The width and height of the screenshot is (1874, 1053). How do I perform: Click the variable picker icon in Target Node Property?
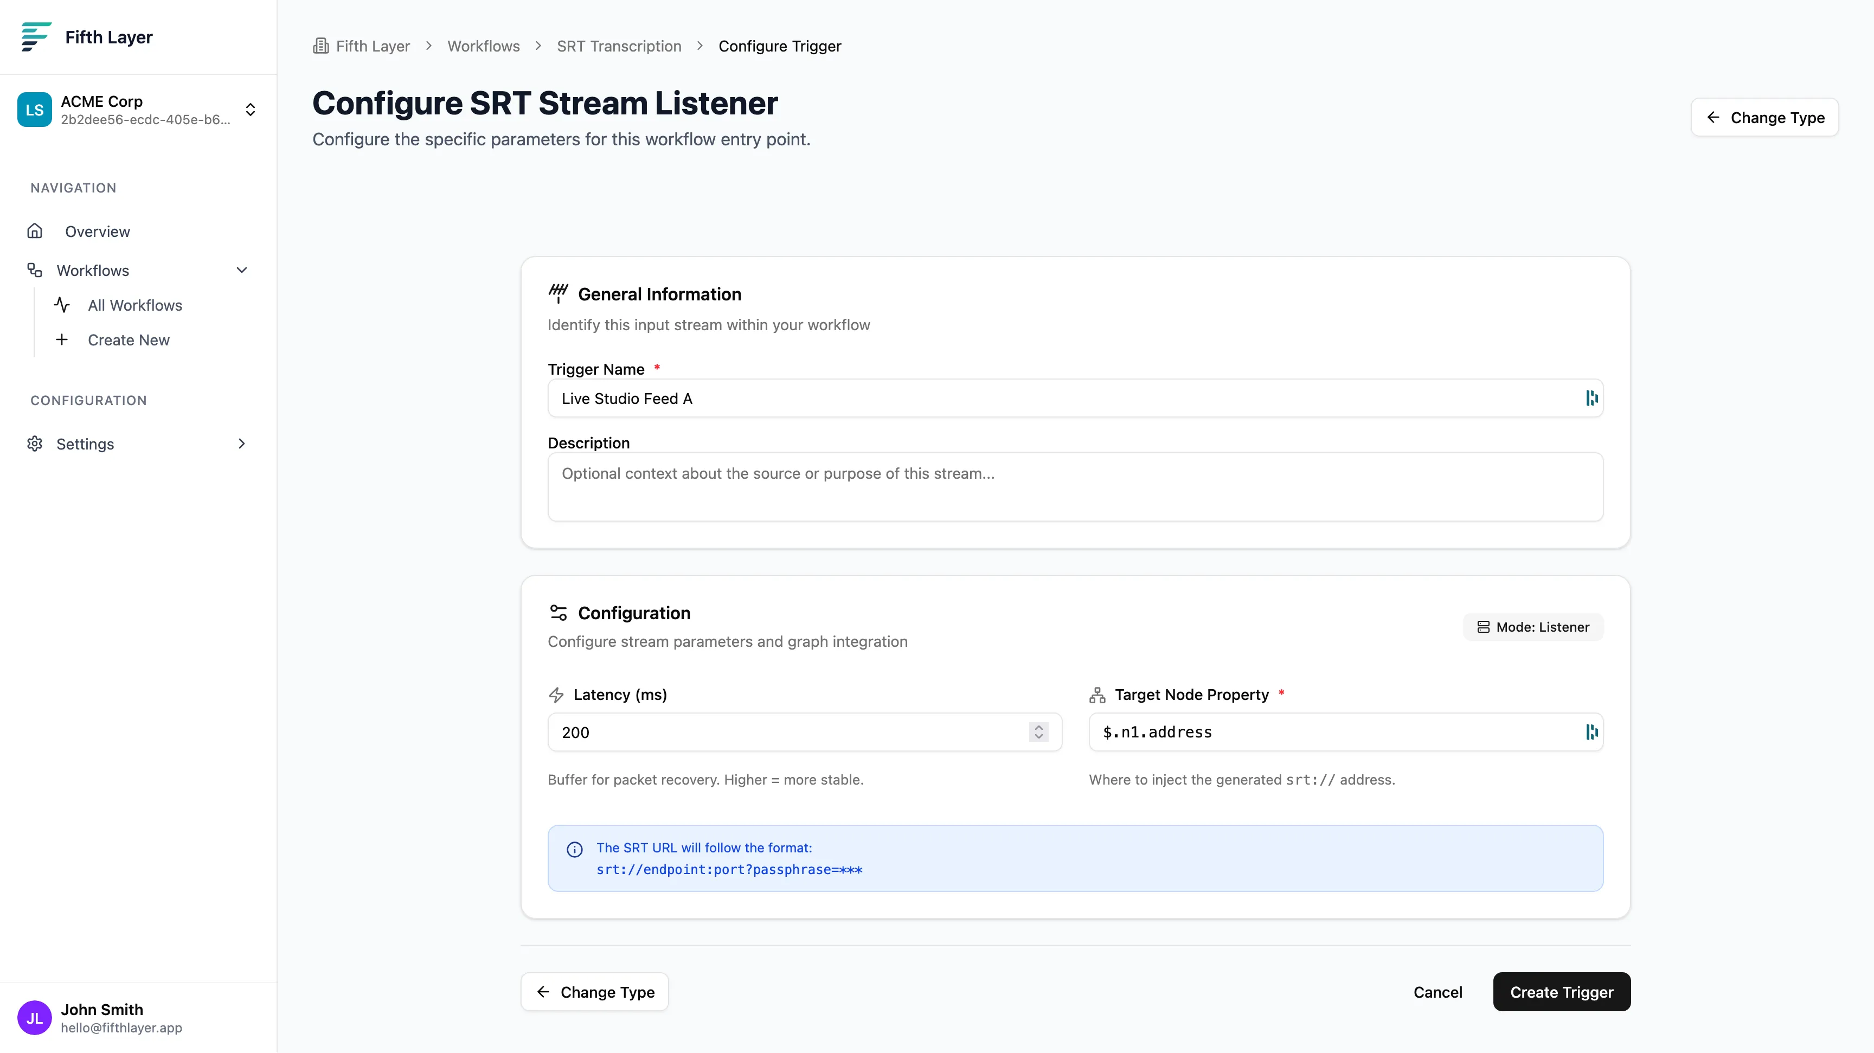click(1591, 733)
